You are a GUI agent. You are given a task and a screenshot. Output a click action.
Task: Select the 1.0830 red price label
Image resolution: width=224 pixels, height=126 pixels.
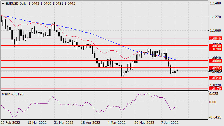click(x=215, y=46)
